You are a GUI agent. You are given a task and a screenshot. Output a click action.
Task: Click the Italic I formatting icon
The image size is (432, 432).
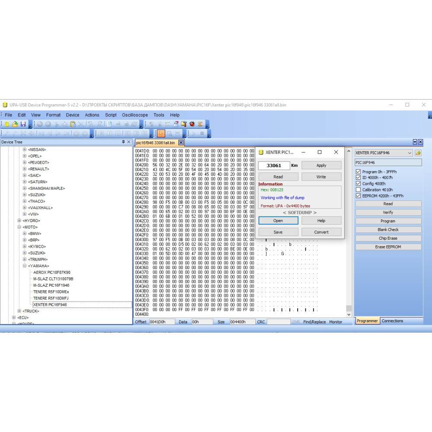coord(110,133)
